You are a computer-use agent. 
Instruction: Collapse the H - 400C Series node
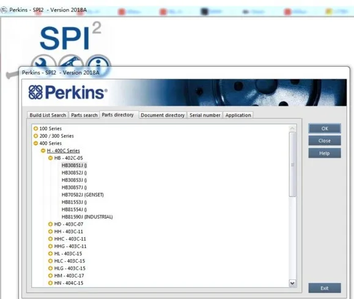pos(43,150)
